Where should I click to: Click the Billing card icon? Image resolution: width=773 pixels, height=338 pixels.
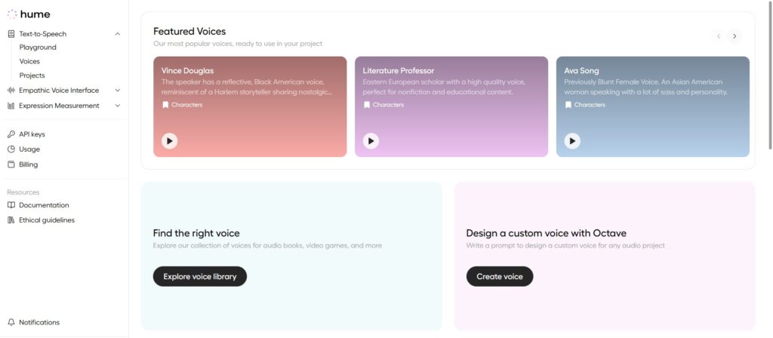click(11, 164)
